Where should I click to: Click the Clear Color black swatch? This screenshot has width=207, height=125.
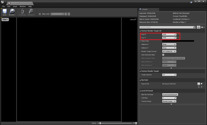click(178, 41)
